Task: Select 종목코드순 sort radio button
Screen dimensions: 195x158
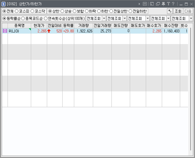Action: point(23,19)
